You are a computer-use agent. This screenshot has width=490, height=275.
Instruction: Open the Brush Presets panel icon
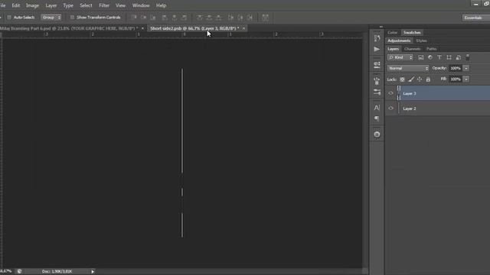[x=377, y=92]
